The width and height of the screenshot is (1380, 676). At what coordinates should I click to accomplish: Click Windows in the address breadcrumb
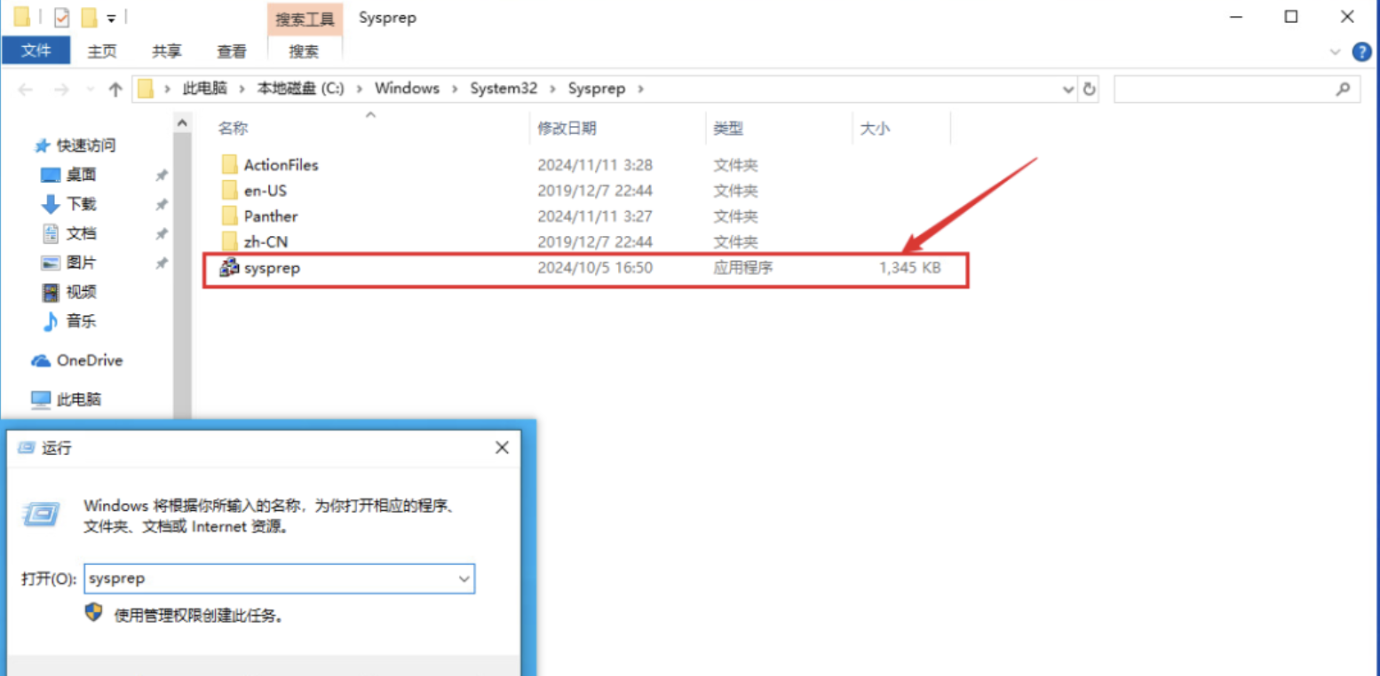(x=407, y=89)
